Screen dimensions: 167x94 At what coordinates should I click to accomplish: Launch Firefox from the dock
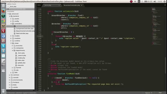click(3, 11)
